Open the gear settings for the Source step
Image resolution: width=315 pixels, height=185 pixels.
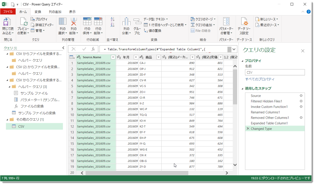[x=301, y=96]
